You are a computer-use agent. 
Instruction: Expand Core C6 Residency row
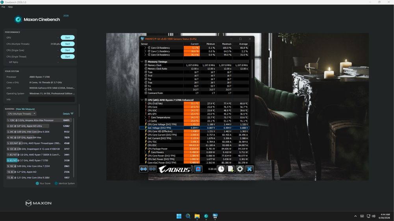(145, 55)
